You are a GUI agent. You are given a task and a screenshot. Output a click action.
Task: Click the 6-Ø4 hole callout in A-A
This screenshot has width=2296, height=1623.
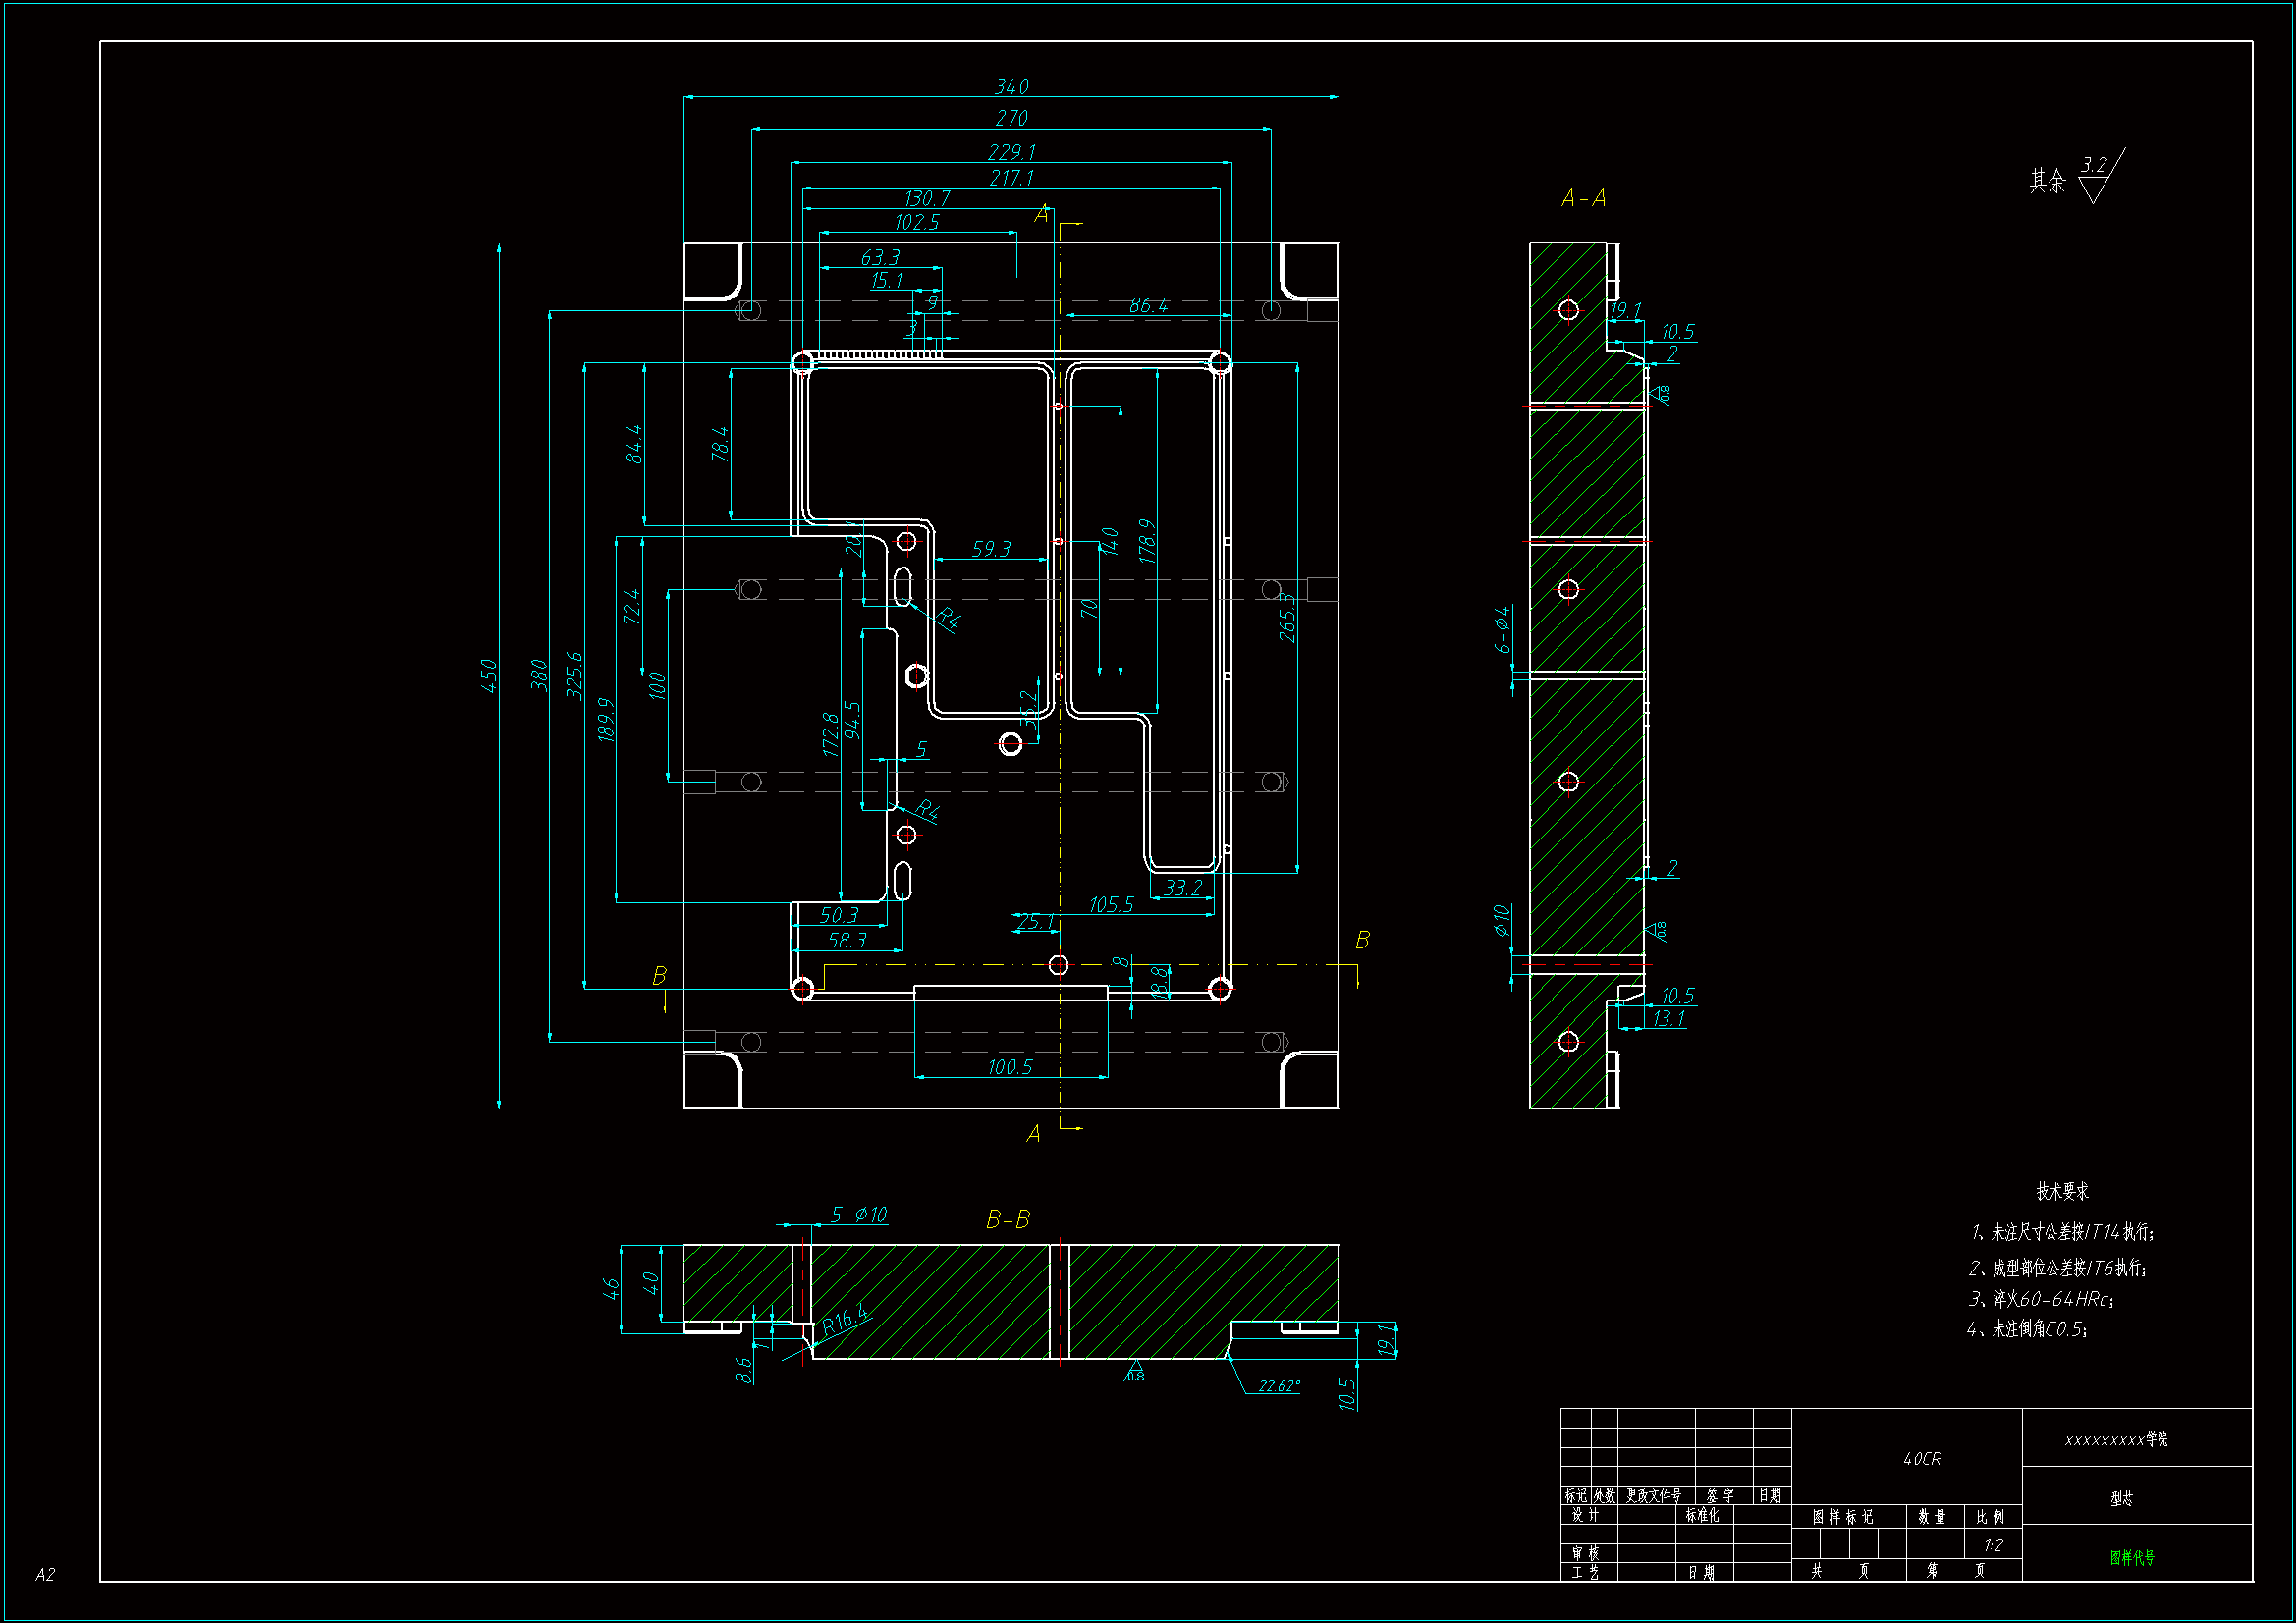(x=1503, y=630)
